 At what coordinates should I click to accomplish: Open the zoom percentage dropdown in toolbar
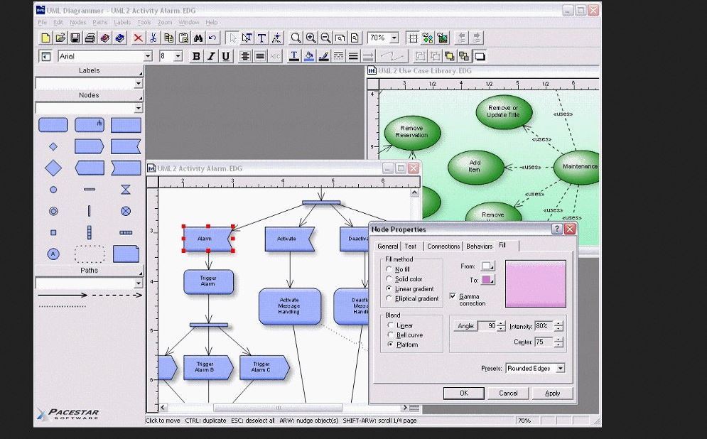pyautogui.click(x=394, y=38)
